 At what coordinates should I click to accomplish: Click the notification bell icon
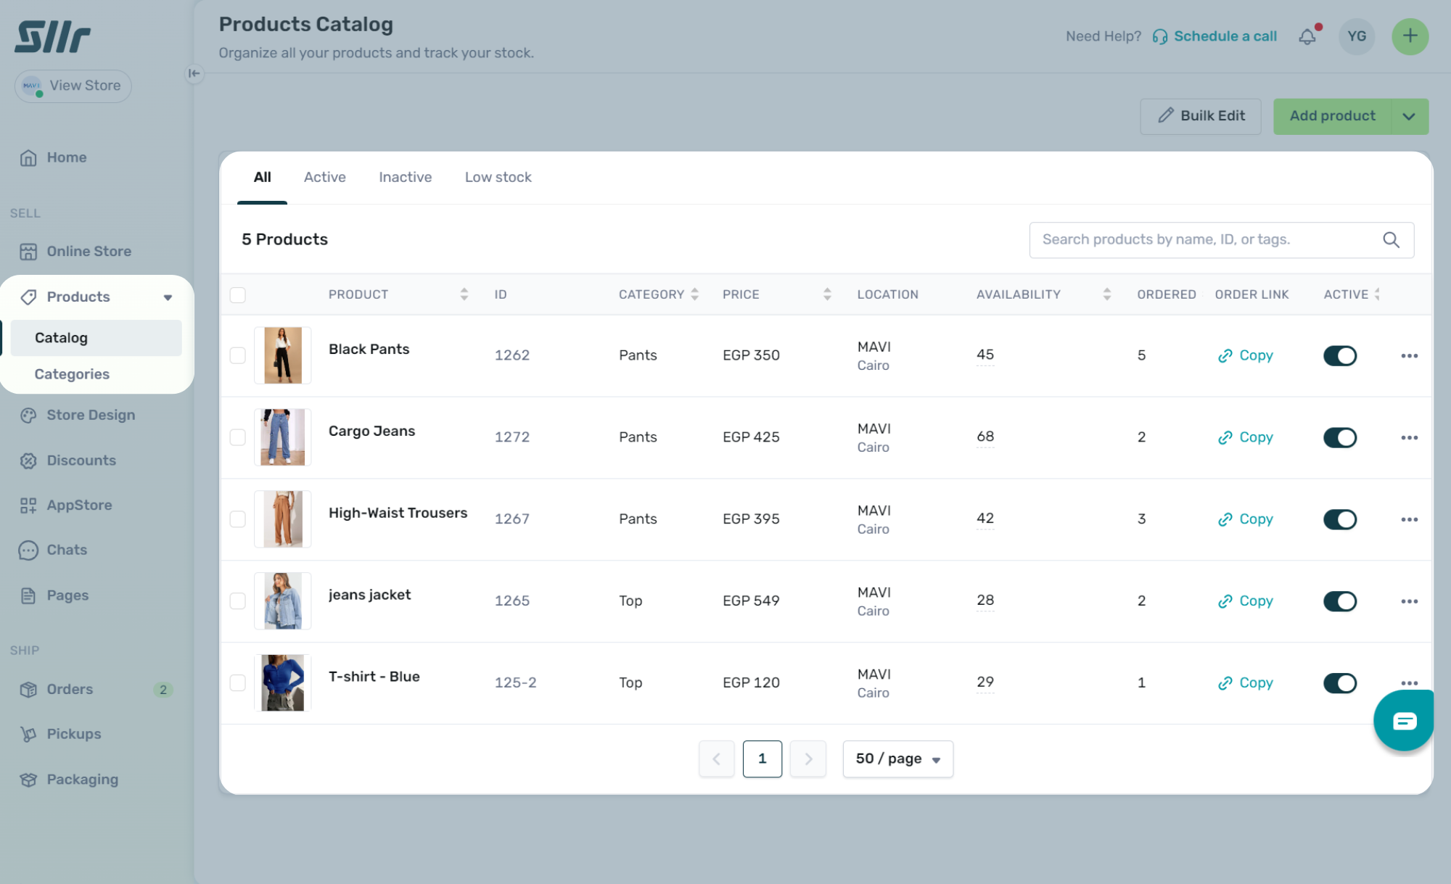[1307, 36]
